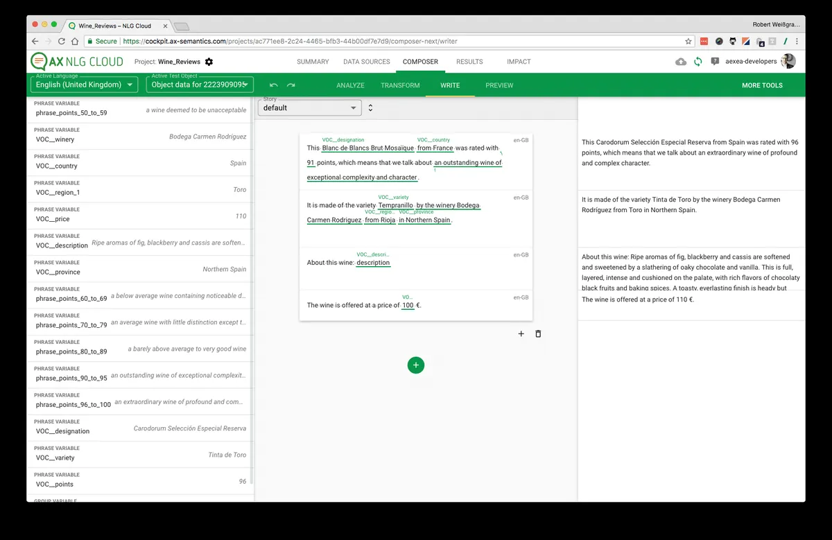Click the extension icon with badge 4

[x=760, y=42]
